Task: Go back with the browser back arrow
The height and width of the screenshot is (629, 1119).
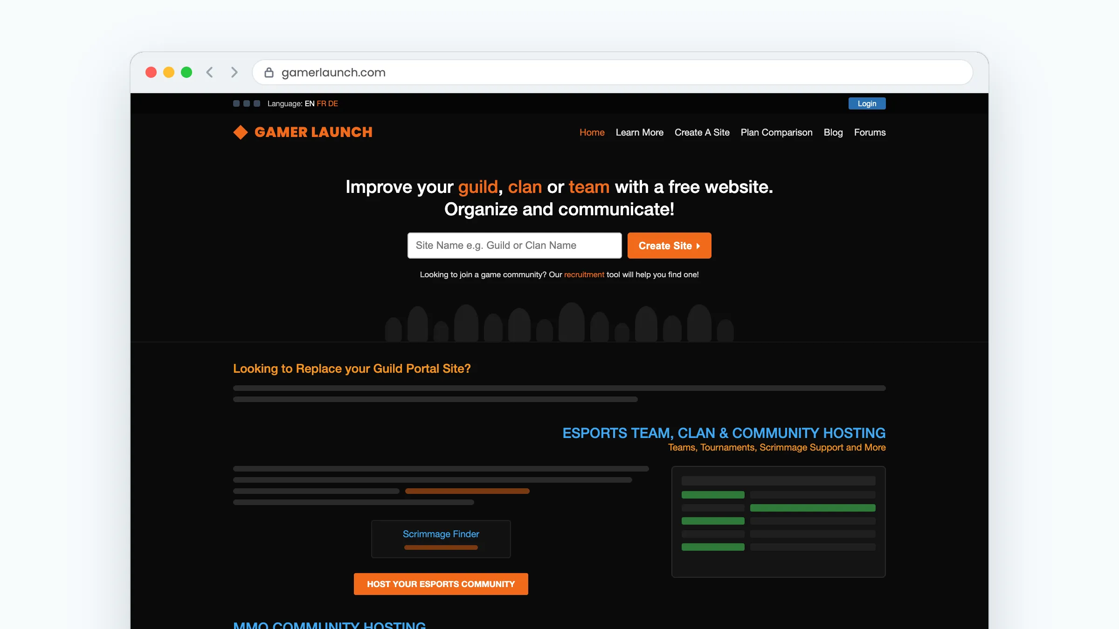Action: click(210, 72)
